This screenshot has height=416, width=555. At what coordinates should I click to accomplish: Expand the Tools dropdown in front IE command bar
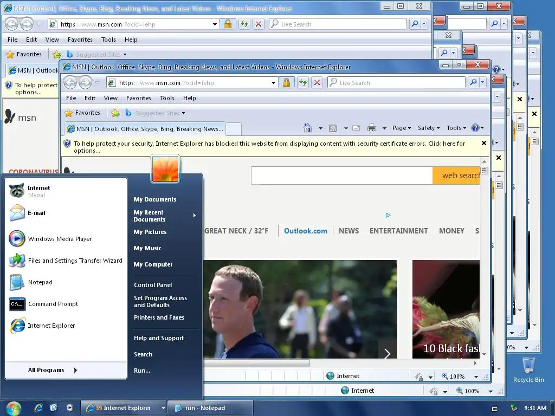pyautogui.click(x=456, y=128)
